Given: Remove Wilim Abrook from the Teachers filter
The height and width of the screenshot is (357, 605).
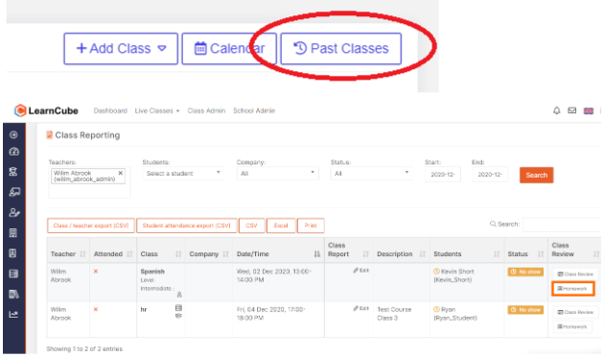Looking at the screenshot, I should point(121,173).
